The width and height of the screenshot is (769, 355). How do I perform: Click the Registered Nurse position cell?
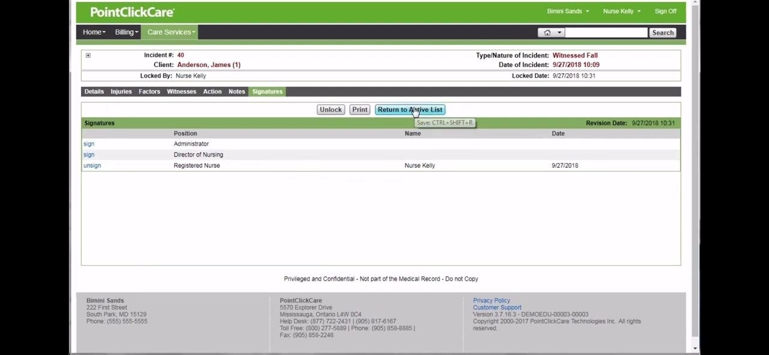coord(196,166)
